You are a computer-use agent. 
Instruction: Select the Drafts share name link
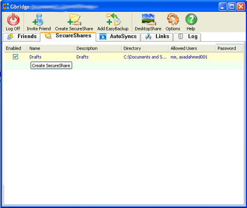coord(36,57)
